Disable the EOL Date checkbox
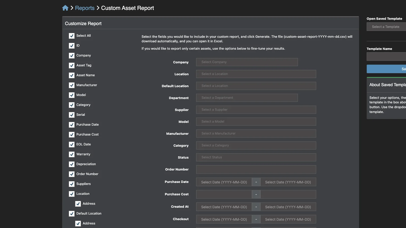The width and height of the screenshot is (406, 228). tap(72, 144)
